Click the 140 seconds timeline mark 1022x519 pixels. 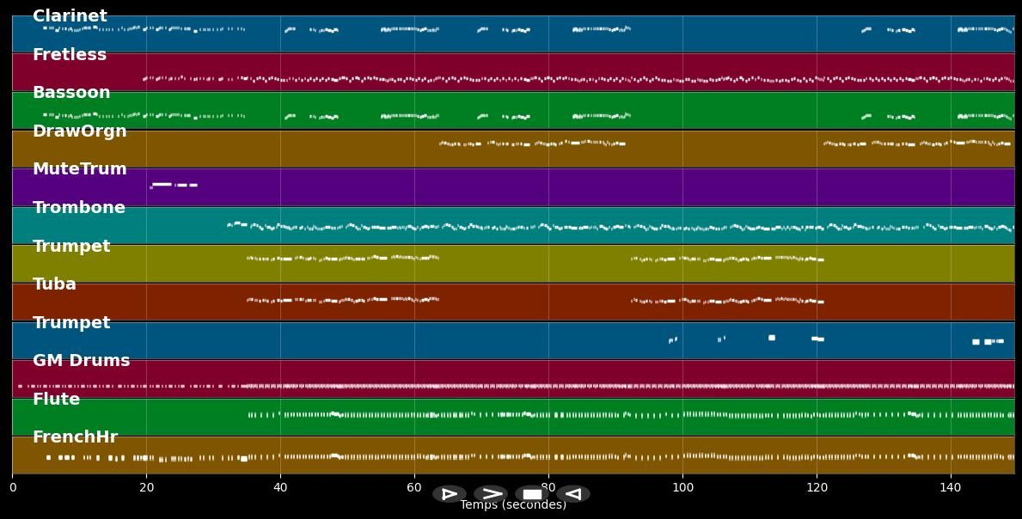point(950,487)
